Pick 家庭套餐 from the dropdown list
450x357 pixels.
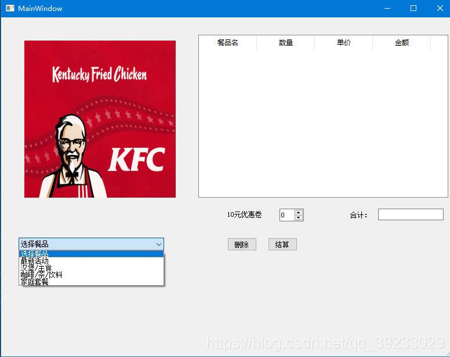(91, 282)
